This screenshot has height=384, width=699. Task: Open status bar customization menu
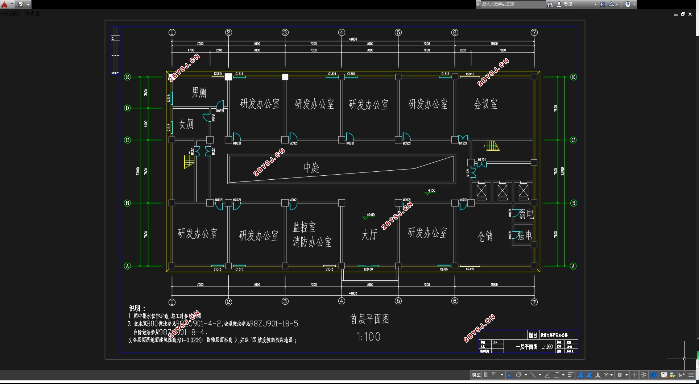(x=691, y=375)
